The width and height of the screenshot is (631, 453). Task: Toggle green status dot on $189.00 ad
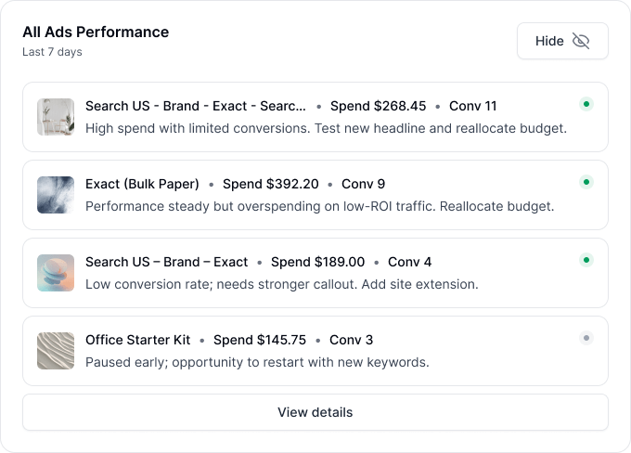tap(586, 260)
